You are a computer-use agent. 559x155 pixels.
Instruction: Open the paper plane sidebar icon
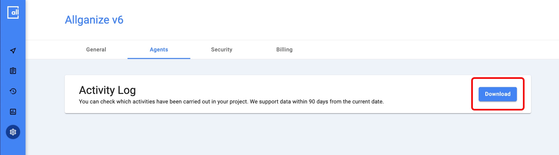pos(13,51)
